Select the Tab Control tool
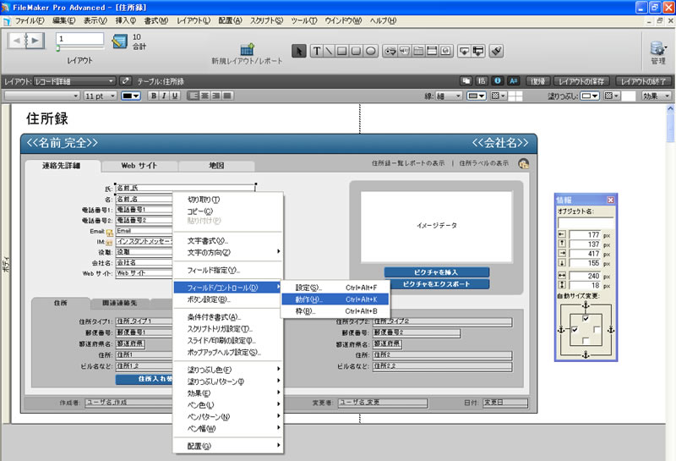 (418, 51)
